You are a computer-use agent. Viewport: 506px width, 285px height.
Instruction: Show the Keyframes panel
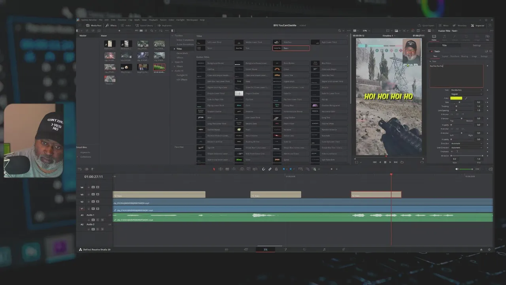[165, 25]
